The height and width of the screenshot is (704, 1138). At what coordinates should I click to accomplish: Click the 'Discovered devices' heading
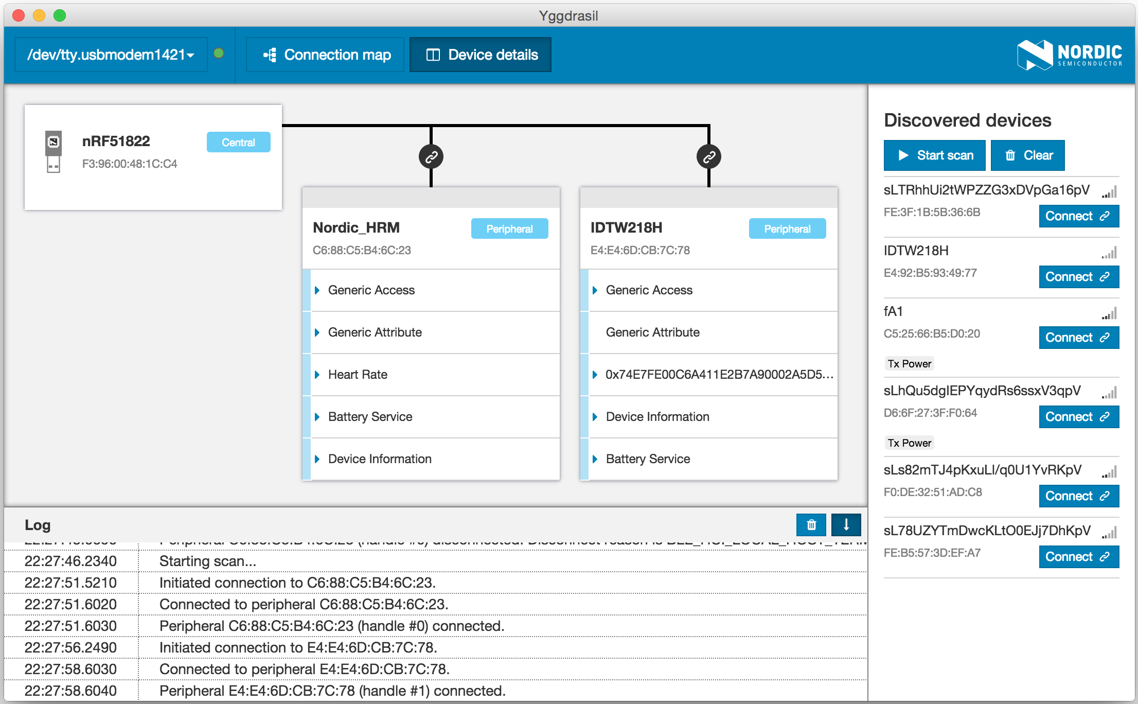pos(967,120)
